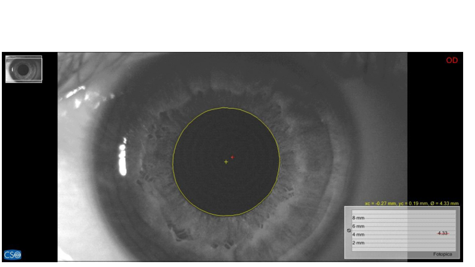Screen dimensions: 475x267
Task: Open the eye thumbnail preview
Action: pos(24,69)
